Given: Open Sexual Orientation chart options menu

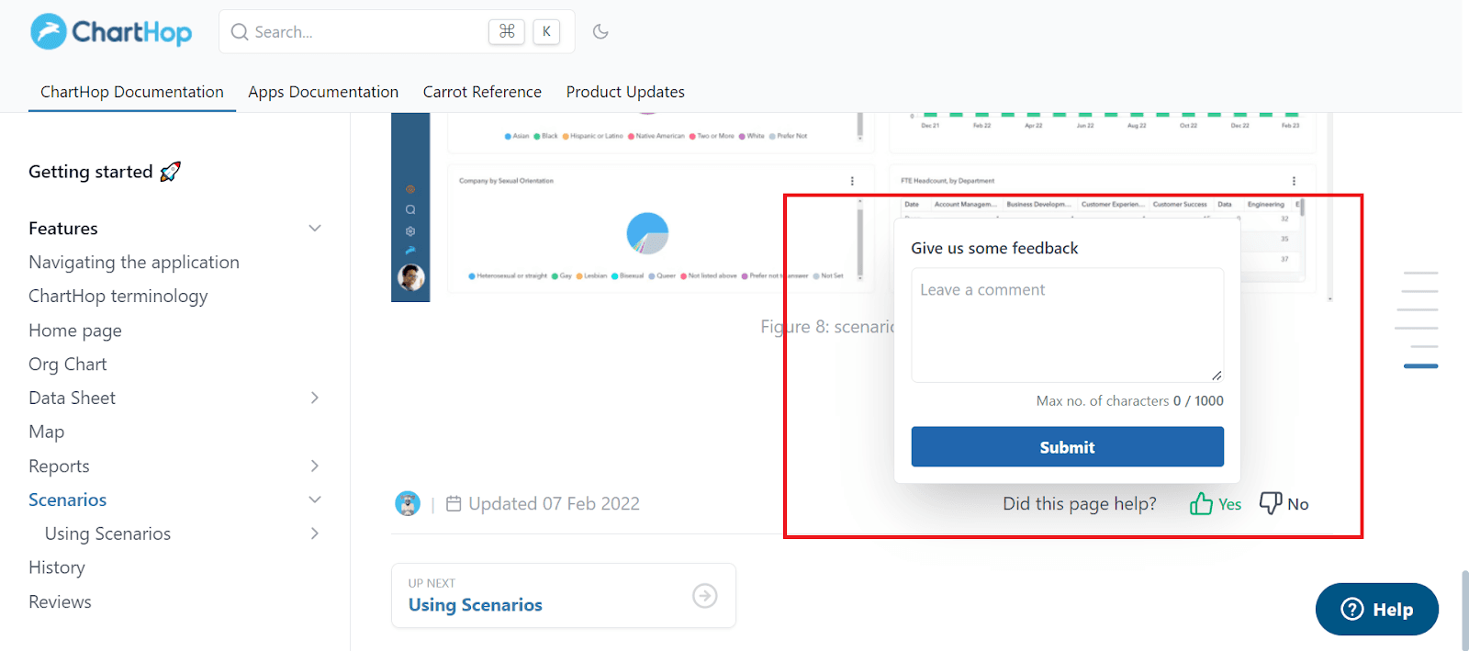Looking at the screenshot, I should 852,181.
